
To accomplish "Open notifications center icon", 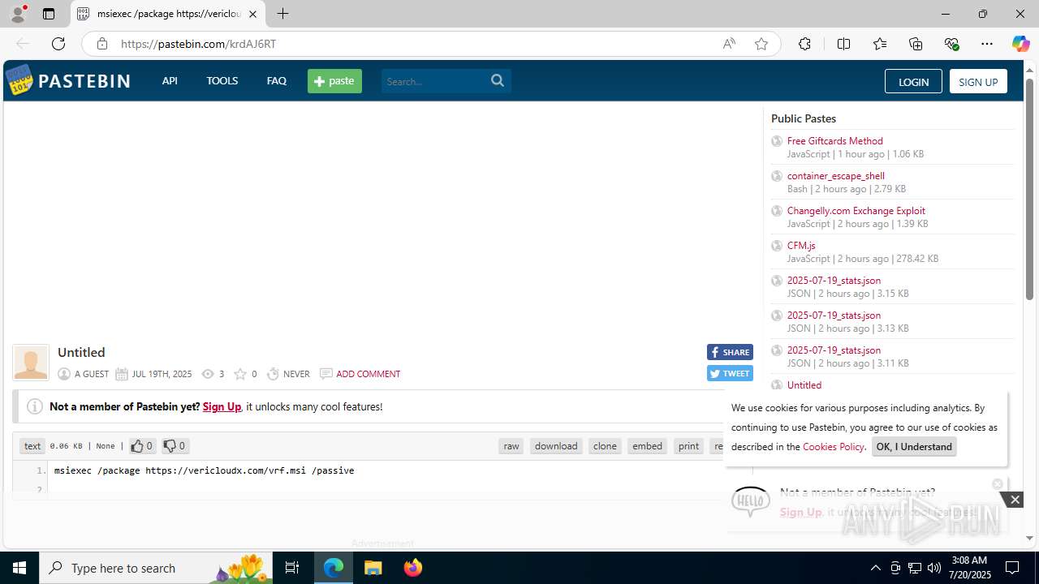I will click(x=1012, y=568).
